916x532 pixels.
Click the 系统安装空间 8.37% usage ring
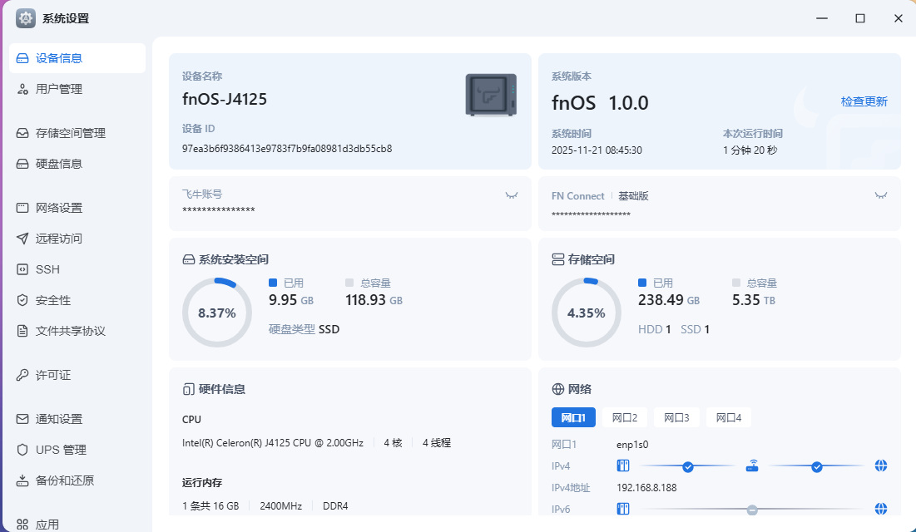[216, 313]
